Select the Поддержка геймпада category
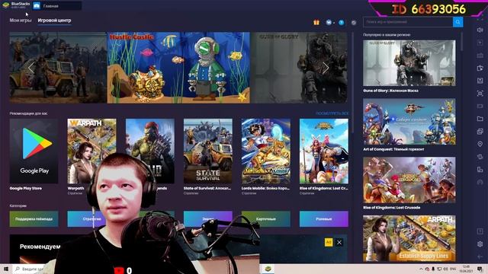 34,218
